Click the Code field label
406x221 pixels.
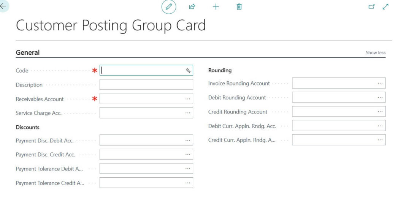(22, 71)
